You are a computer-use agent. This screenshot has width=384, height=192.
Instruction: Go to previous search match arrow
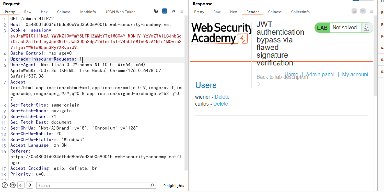tap(21, 185)
